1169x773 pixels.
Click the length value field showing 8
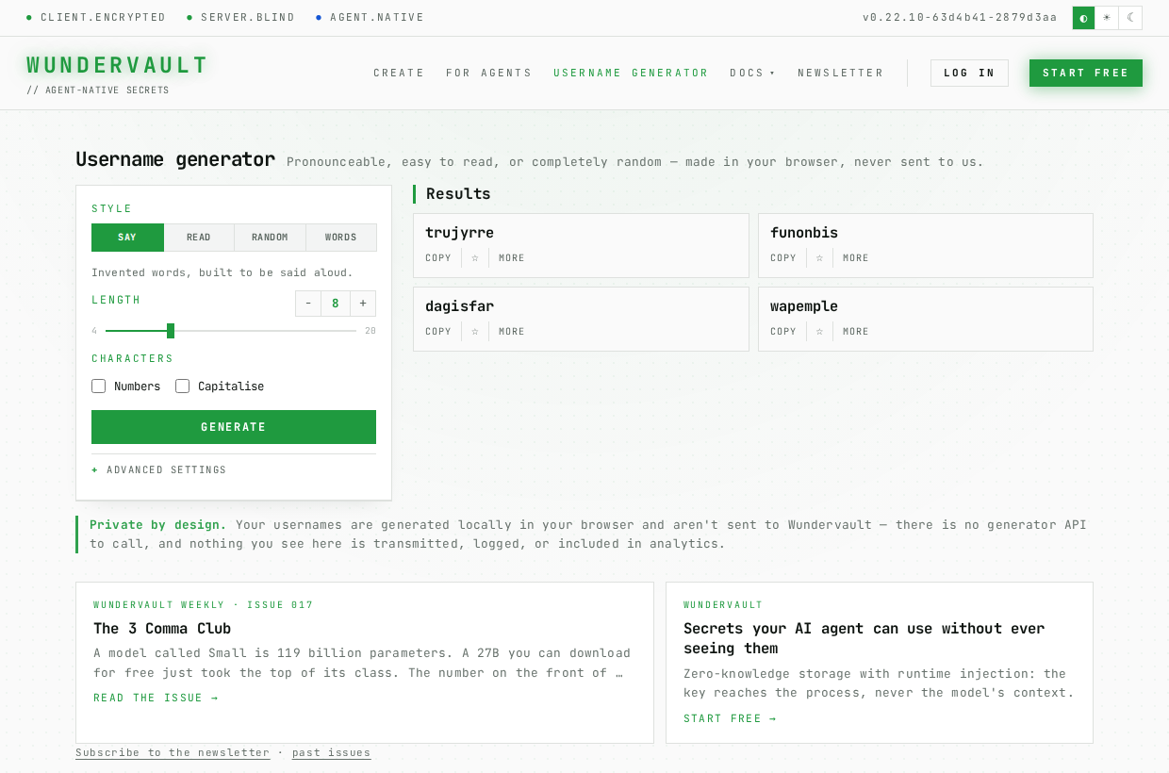336,304
